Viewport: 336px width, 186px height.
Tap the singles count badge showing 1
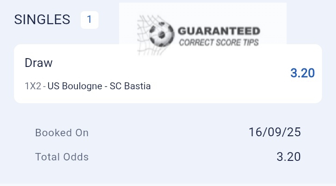point(89,20)
